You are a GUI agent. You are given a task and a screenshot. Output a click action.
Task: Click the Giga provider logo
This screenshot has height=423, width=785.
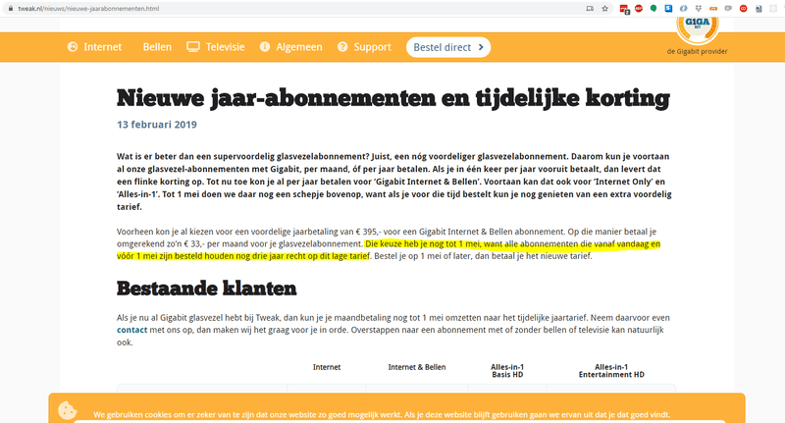(x=698, y=29)
